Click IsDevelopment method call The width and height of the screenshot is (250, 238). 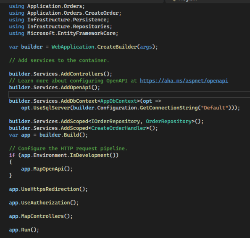pos(89,155)
